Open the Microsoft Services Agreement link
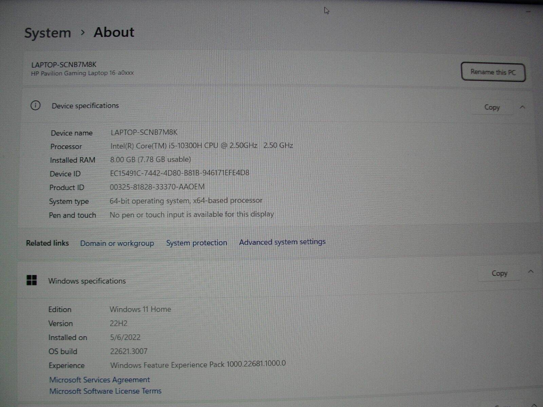The width and height of the screenshot is (543, 407). pos(99,380)
